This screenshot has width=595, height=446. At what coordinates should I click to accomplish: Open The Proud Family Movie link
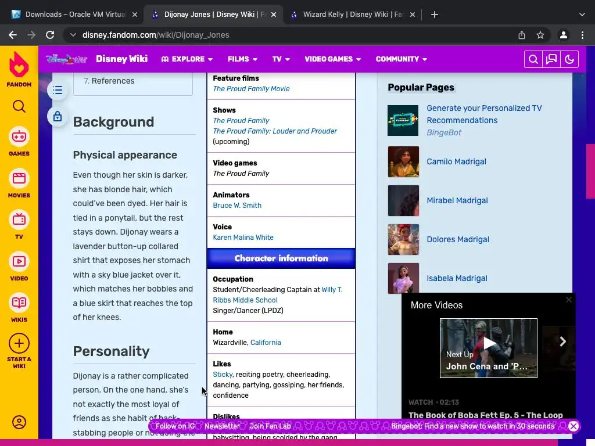pyautogui.click(x=251, y=89)
